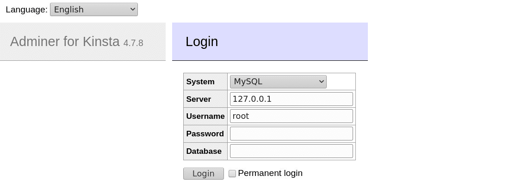Click the Password row label
This screenshot has height=187, width=509.
205,134
